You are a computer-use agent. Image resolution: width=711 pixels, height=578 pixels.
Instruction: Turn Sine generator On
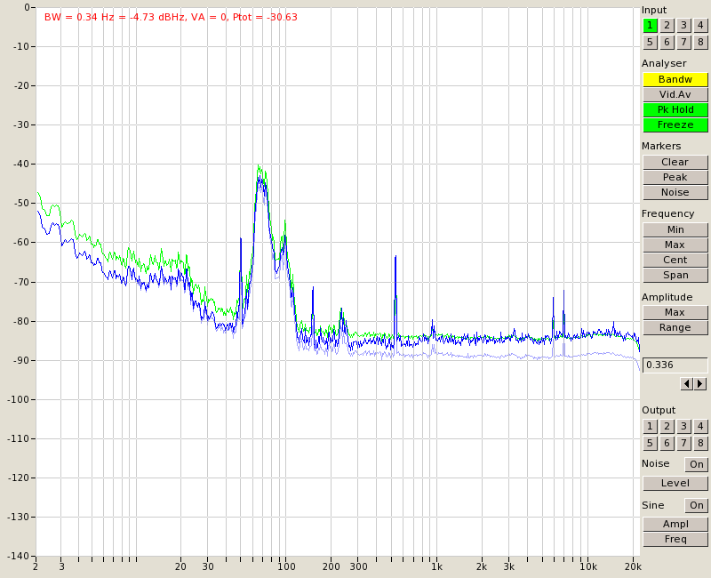click(x=697, y=505)
